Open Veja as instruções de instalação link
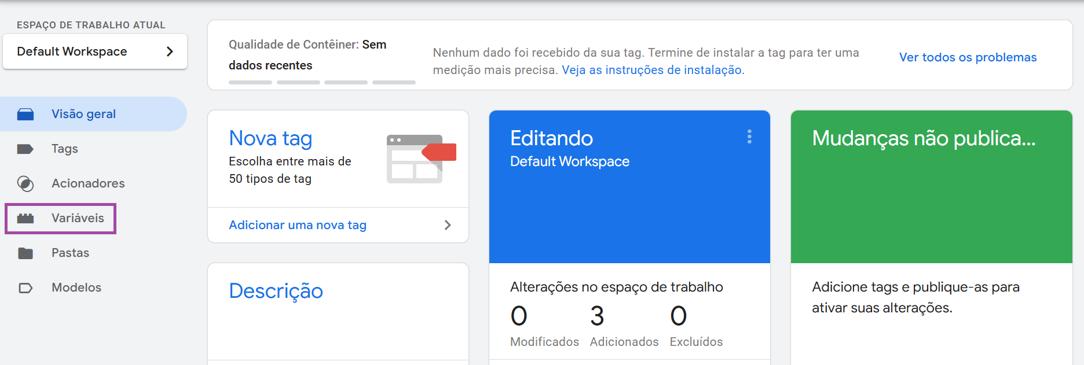The width and height of the screenshot is (1084, 365). (653, 70)
